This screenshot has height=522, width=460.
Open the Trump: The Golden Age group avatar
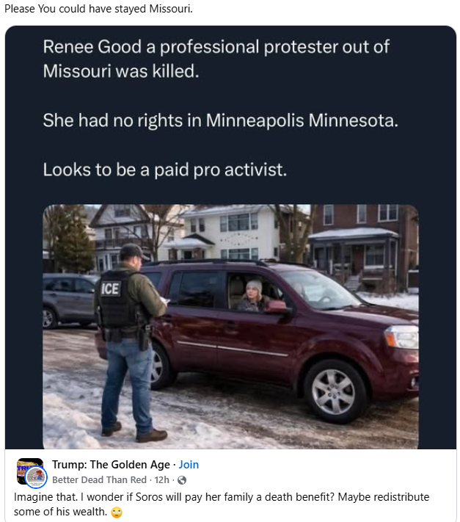(29, 471)
